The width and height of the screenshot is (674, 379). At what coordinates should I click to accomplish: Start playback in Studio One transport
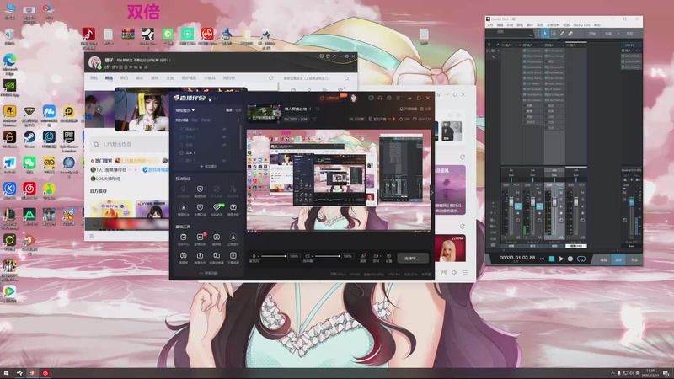coord(561,259)
